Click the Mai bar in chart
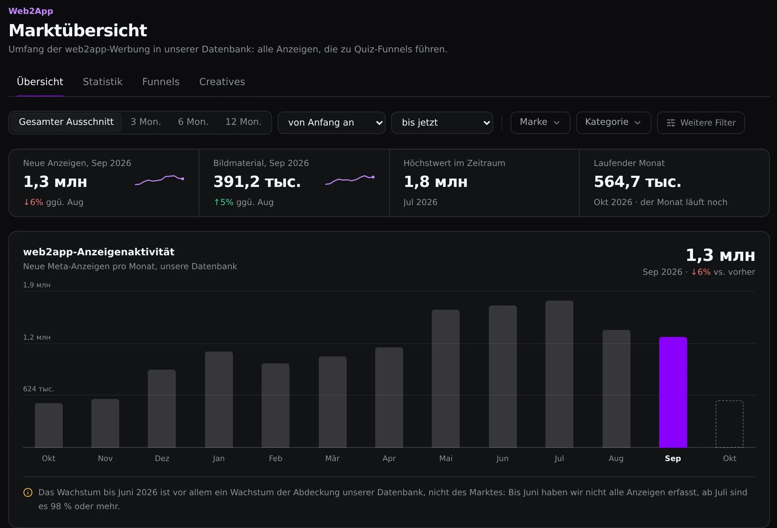This screenshot has height=528, width=777. (x=446, y=378)
